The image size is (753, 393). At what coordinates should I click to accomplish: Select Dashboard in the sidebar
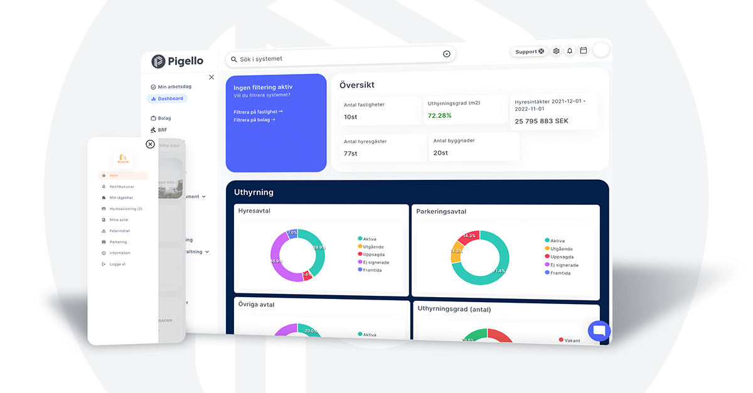tap(167, 98)
